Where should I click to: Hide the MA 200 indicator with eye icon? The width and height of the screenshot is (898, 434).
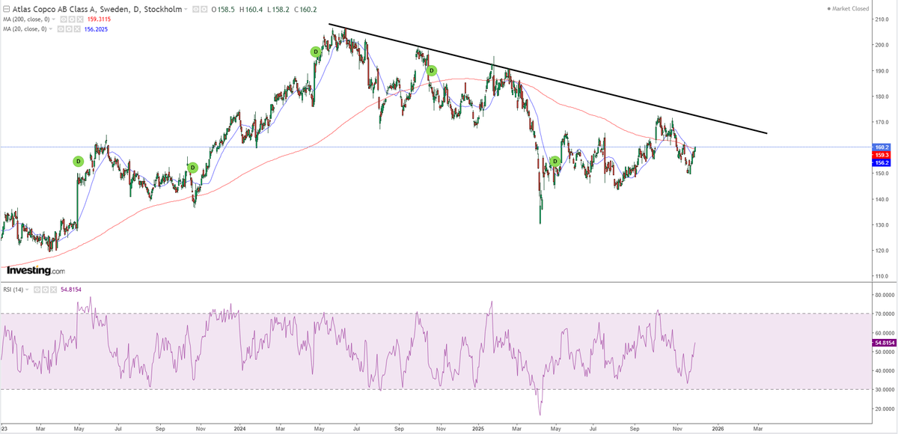[x=64, y=19]
